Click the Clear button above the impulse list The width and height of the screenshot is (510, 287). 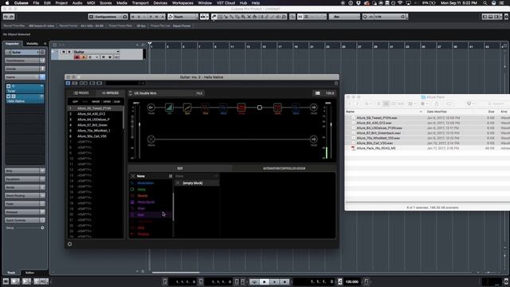point(117,101)
